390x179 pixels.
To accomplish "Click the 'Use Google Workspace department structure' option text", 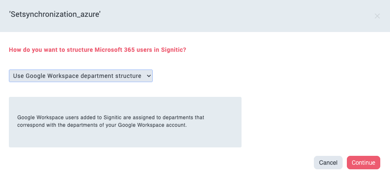I will pos(77,76).
